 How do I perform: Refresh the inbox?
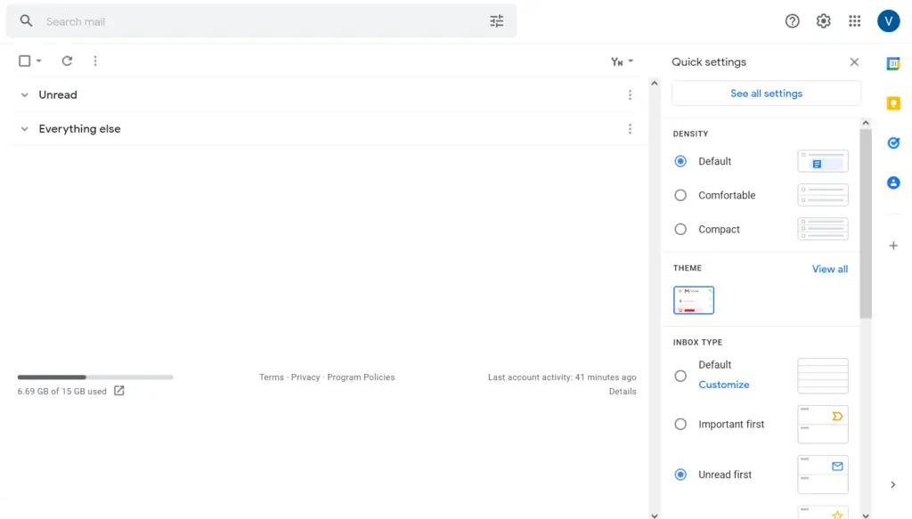[x=67, y=61]
